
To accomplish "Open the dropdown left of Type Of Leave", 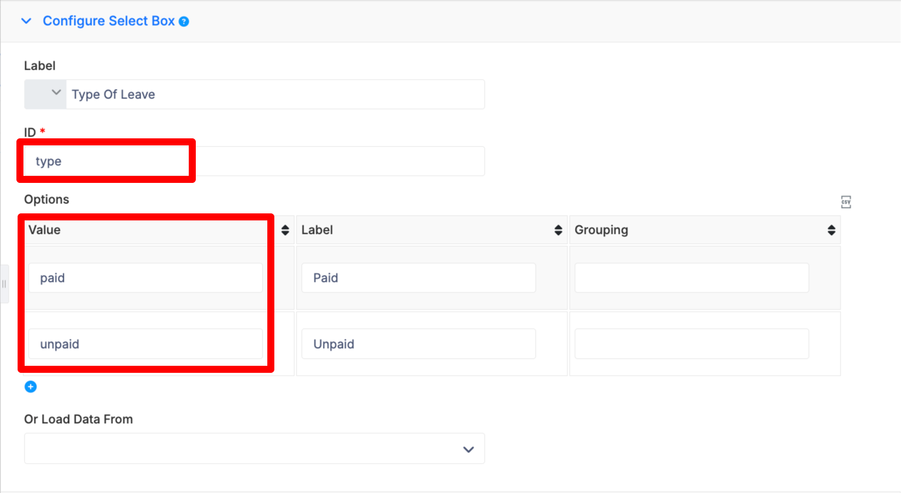I will click(x=45, y=94).
